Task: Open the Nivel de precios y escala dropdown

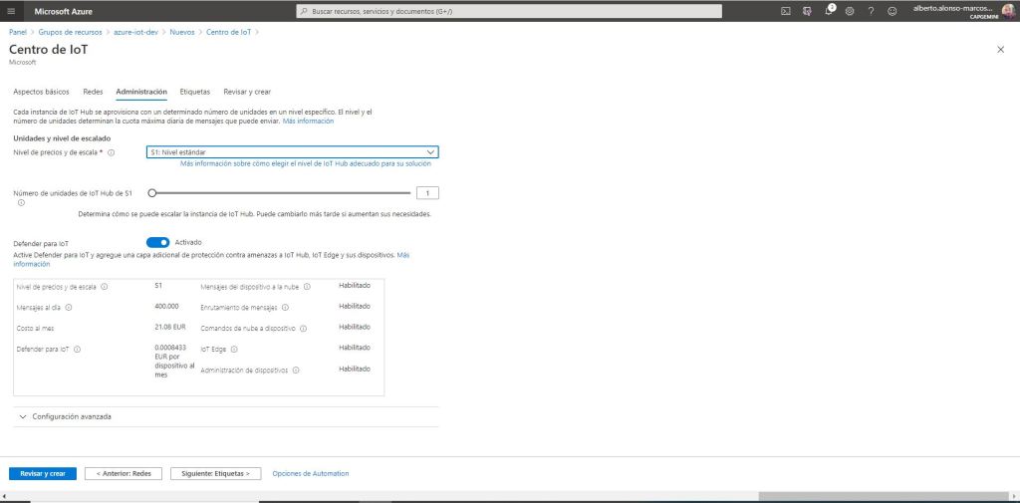Action: tap(292, 152)
